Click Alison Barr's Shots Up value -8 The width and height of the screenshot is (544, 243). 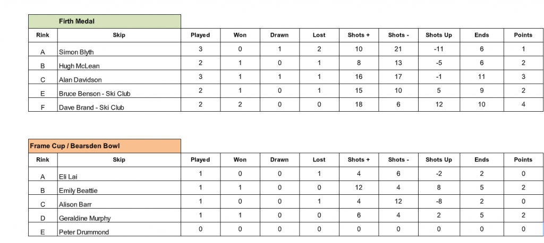pyautogui.click(x=438, y=201)
